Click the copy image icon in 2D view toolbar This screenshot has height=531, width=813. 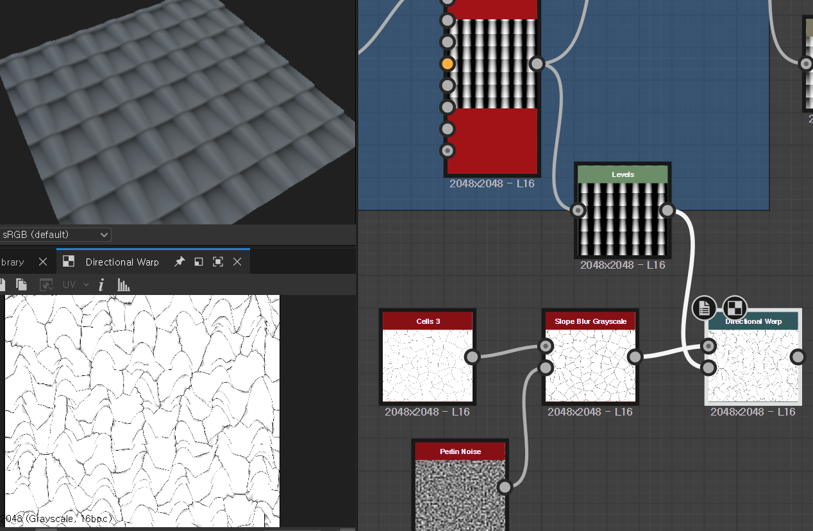21,285
